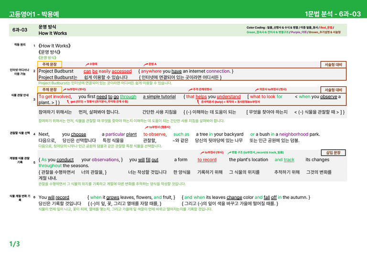
Task: Click the header text "고등영어1 - 박용예"
Action: click(34, 14)
